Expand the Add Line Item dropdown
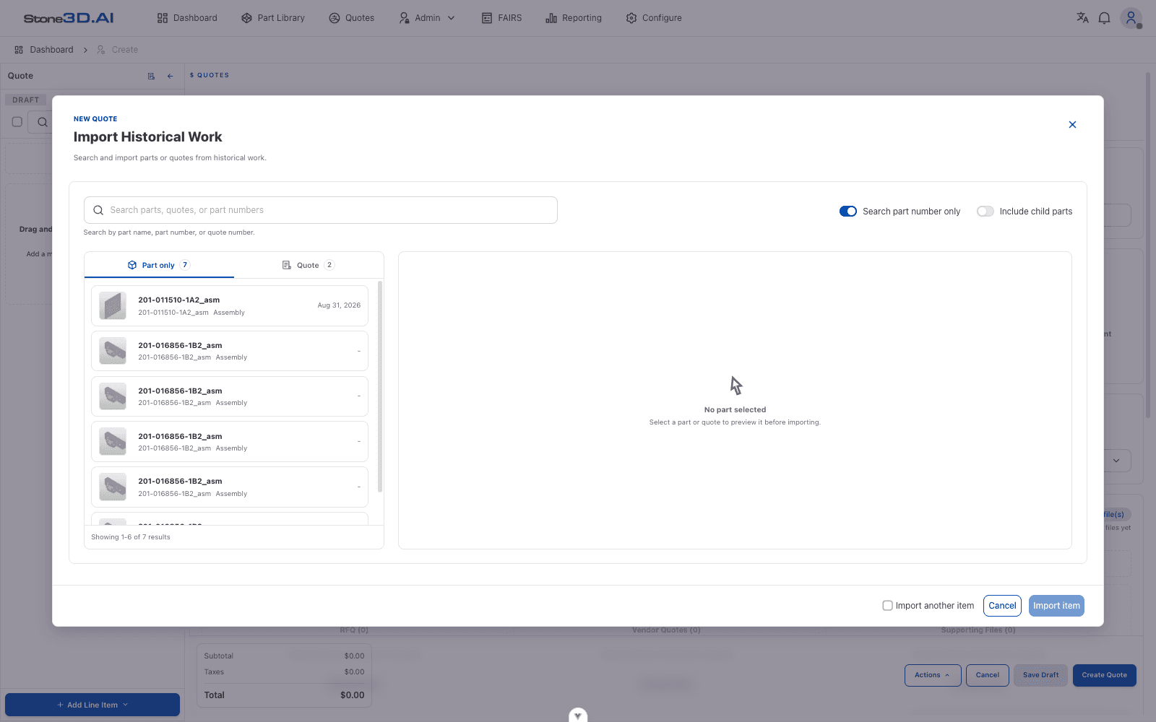Viewport: 1156px width, 722px height. tap(92, 705)
